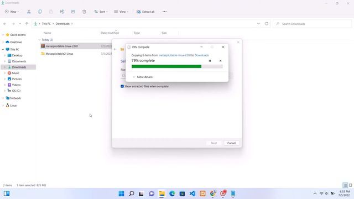Sort by the Date modified column header
Screen dimensions: 354x199
point(110,33)
